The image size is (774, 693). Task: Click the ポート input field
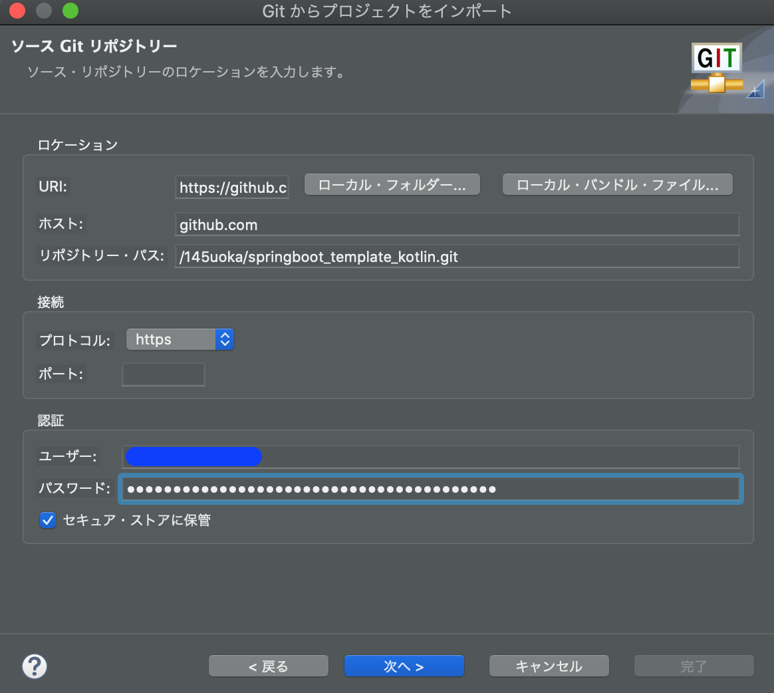(x=163, y=374)
